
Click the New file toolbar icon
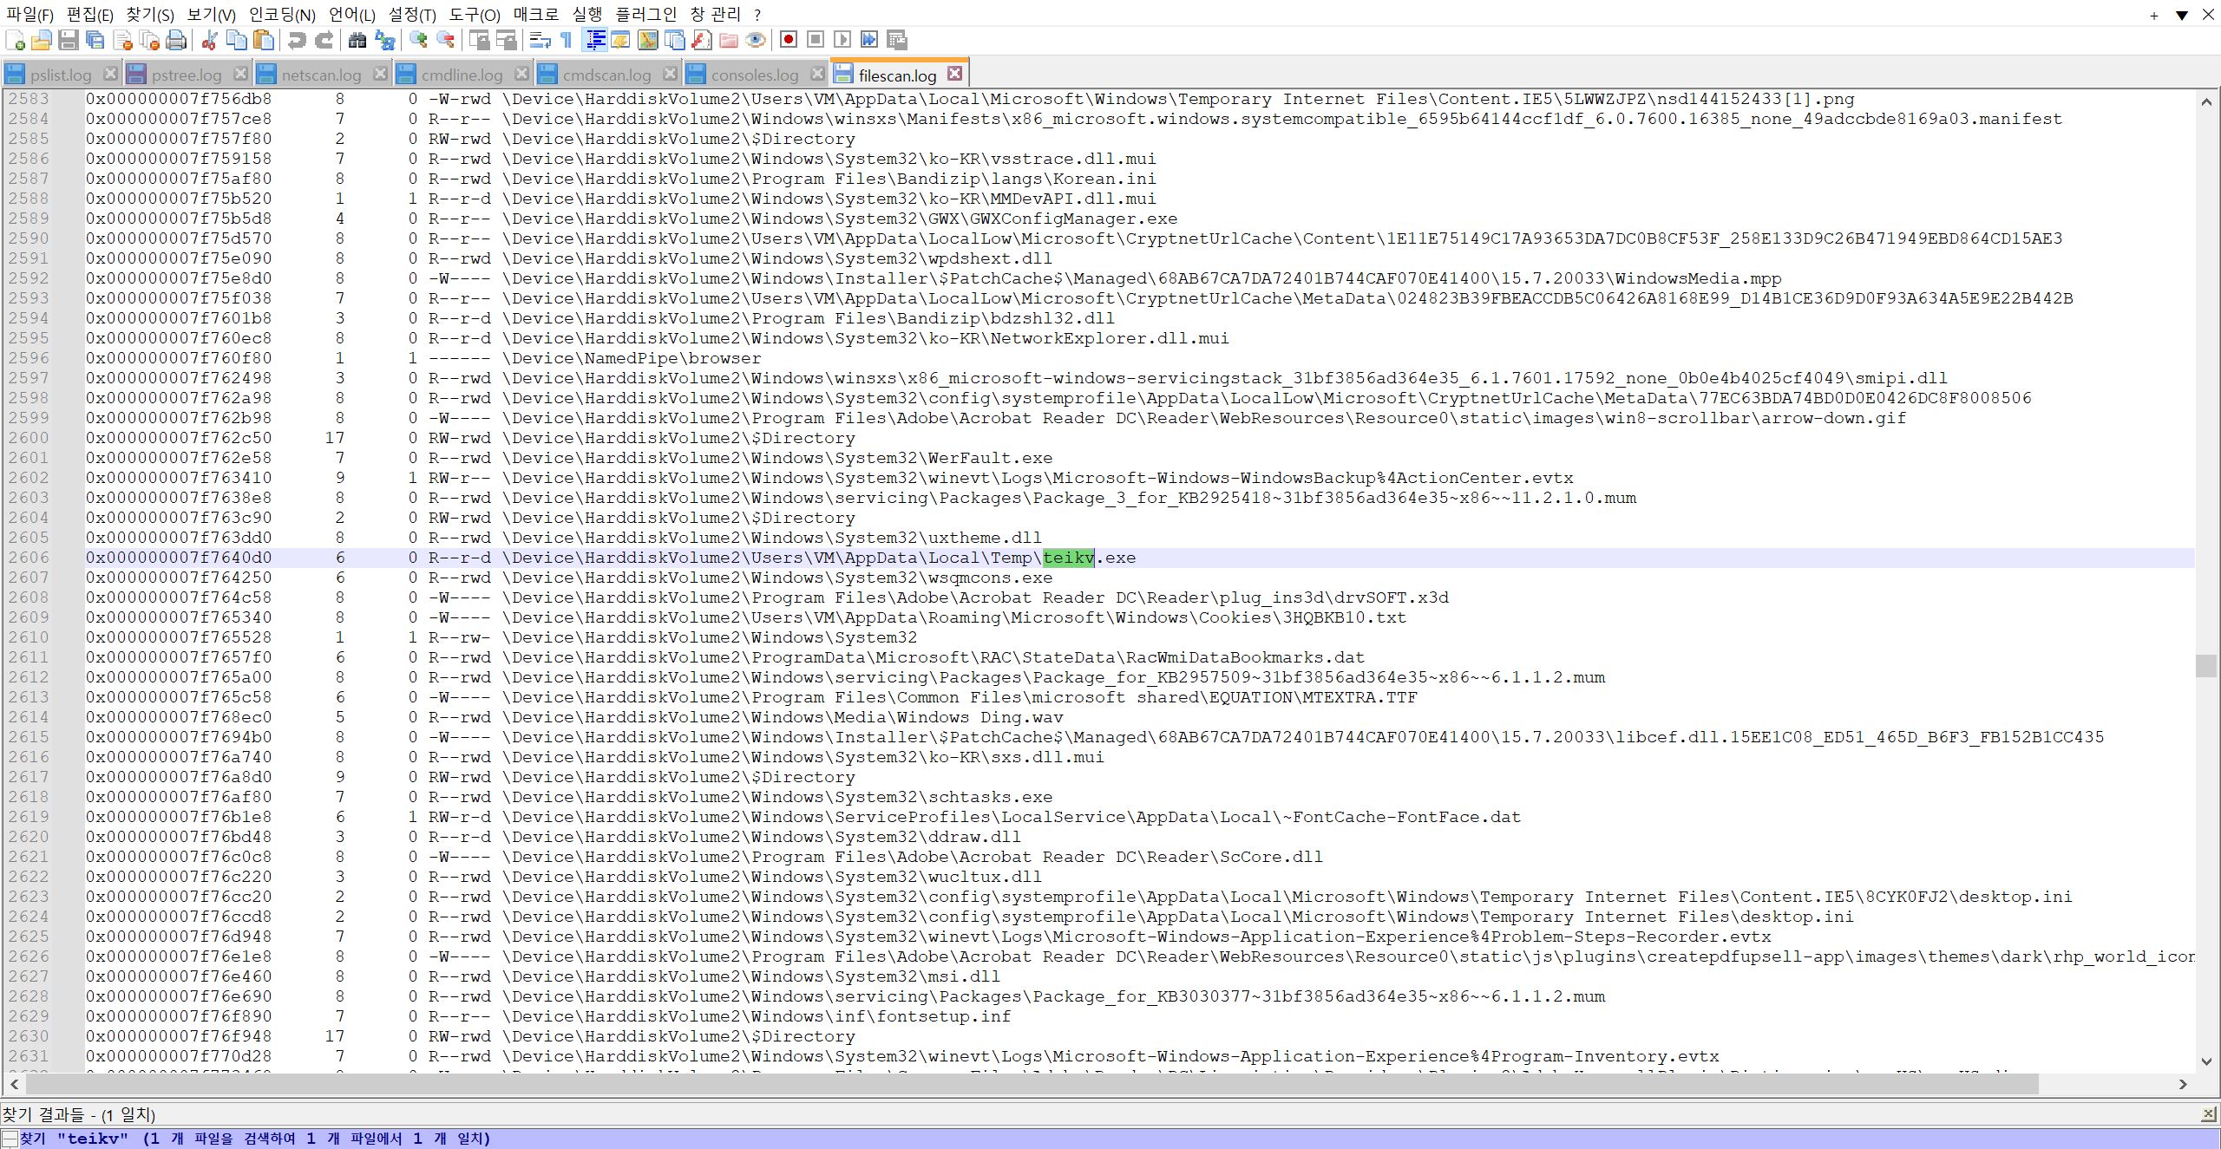[x=15, y=40]
